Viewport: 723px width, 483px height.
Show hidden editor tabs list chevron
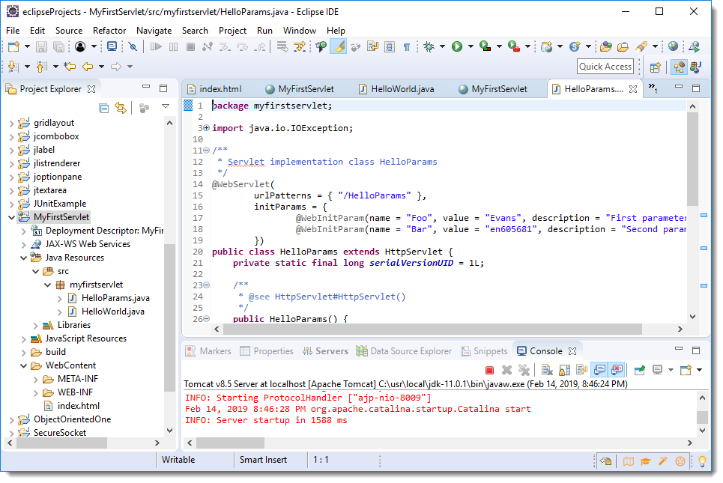(x=653, y=87)
